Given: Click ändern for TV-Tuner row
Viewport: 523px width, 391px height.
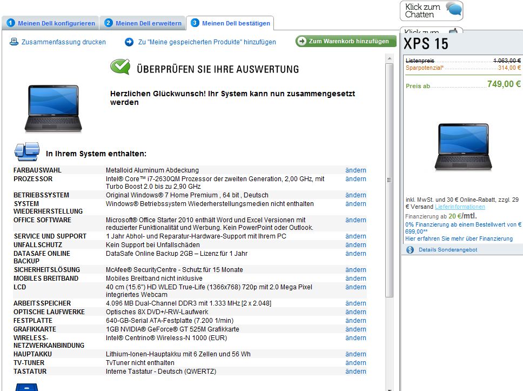Looking at the screenshot, I should tap(356, 362).
